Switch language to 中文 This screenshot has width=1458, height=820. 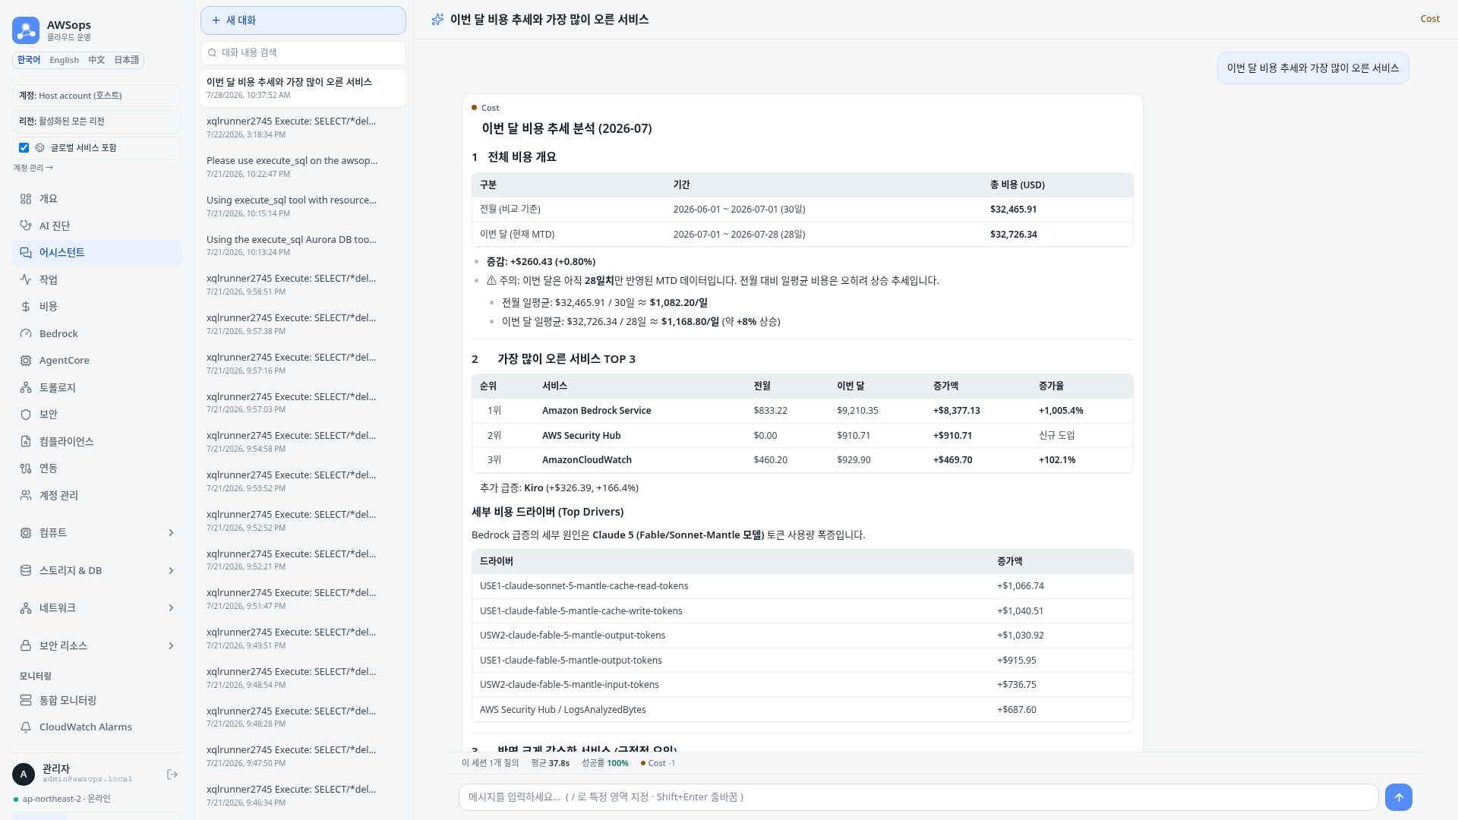pyautogui.click(x=96, y=60)
